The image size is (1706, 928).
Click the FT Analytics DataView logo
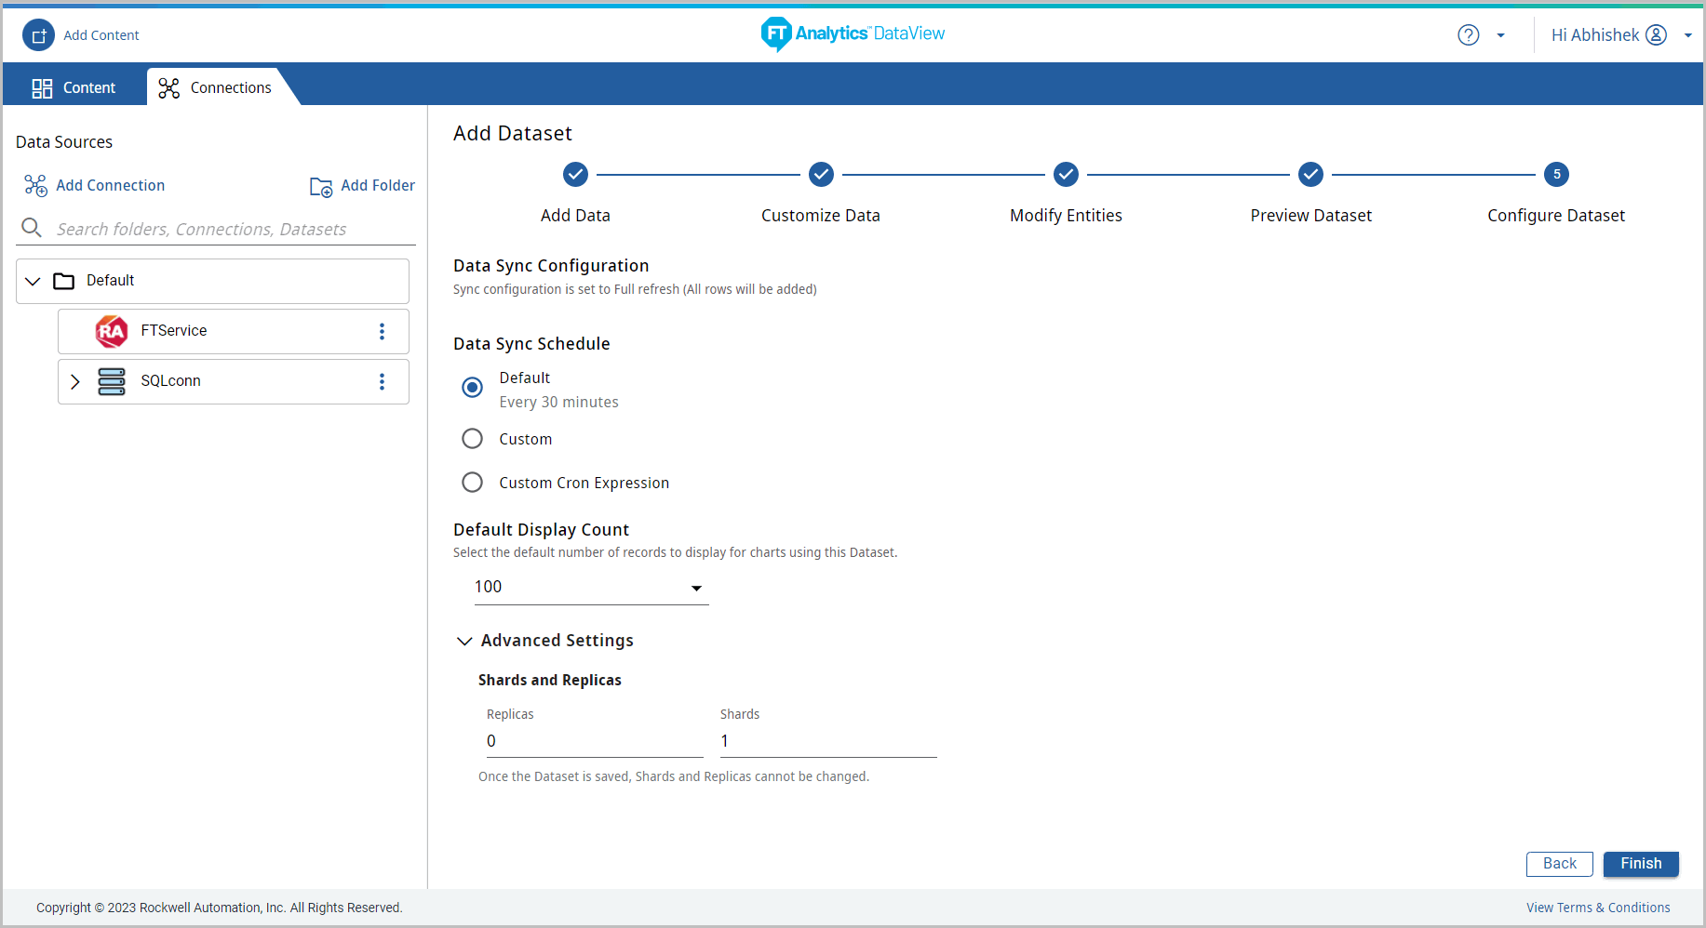tap(853, 34)
